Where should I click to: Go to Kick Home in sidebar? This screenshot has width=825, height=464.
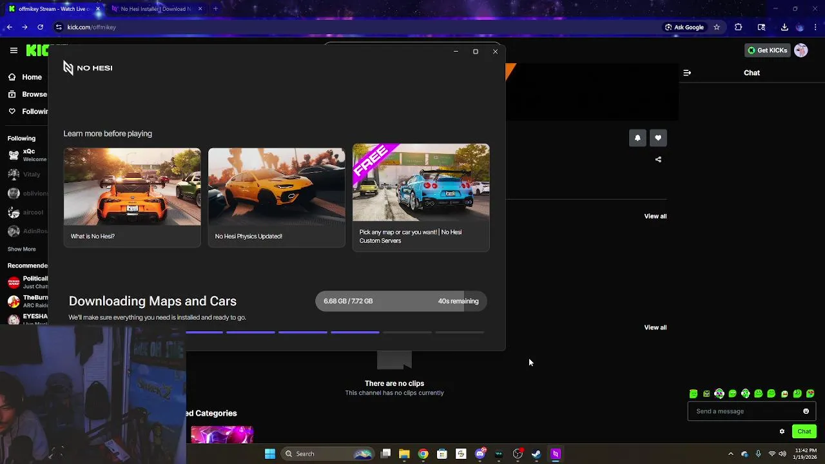26,77
